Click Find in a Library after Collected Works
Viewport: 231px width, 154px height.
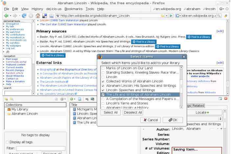point(199,37)
